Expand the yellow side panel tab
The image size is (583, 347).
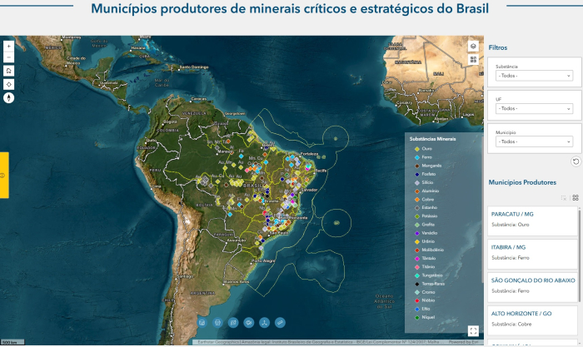click(4, 175)
